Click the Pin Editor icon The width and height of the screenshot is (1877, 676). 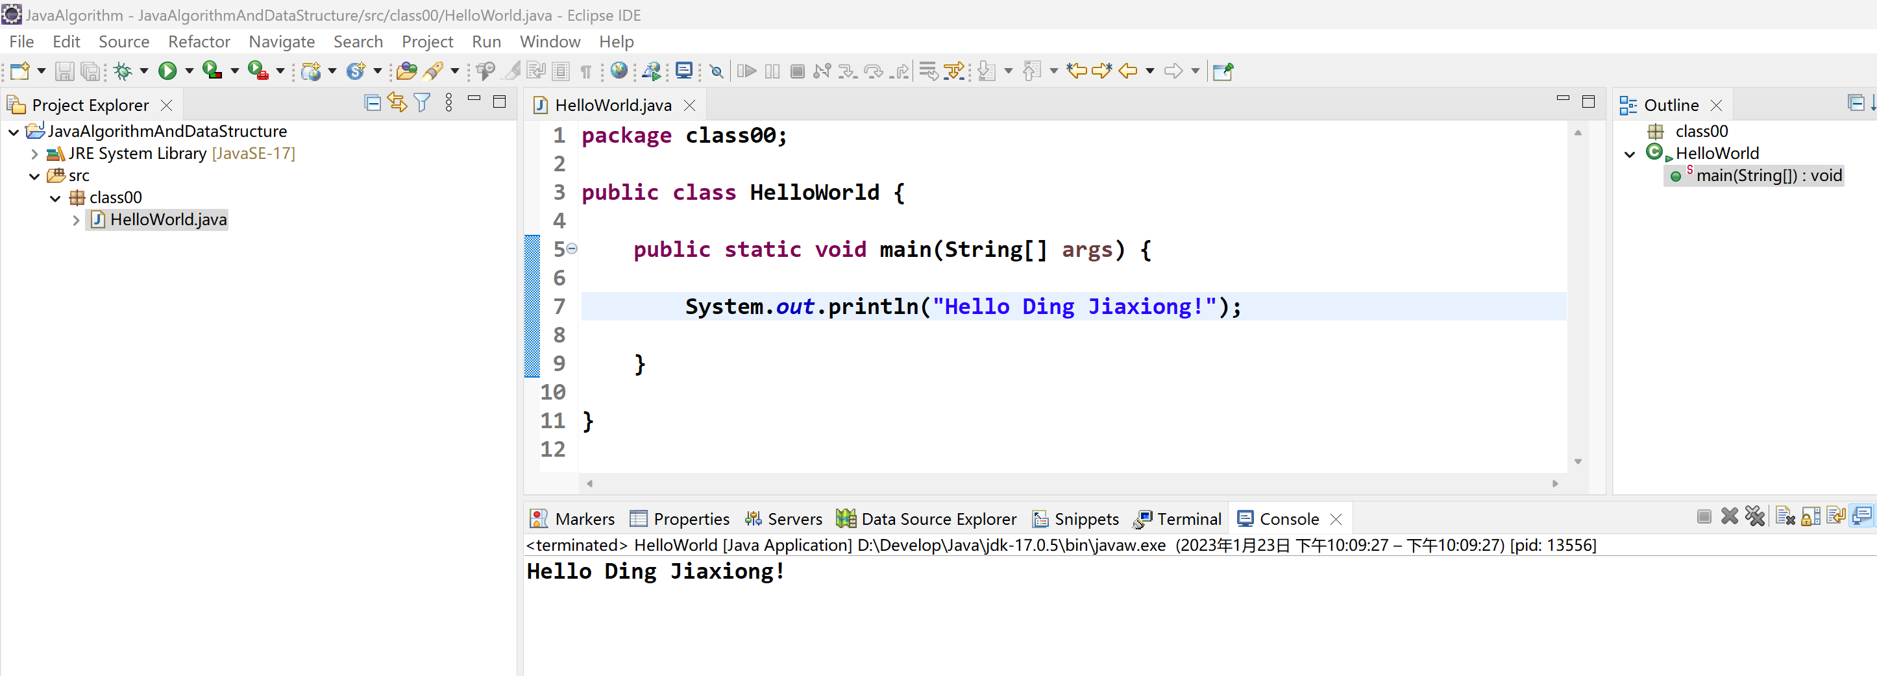tap(1223, 71)
